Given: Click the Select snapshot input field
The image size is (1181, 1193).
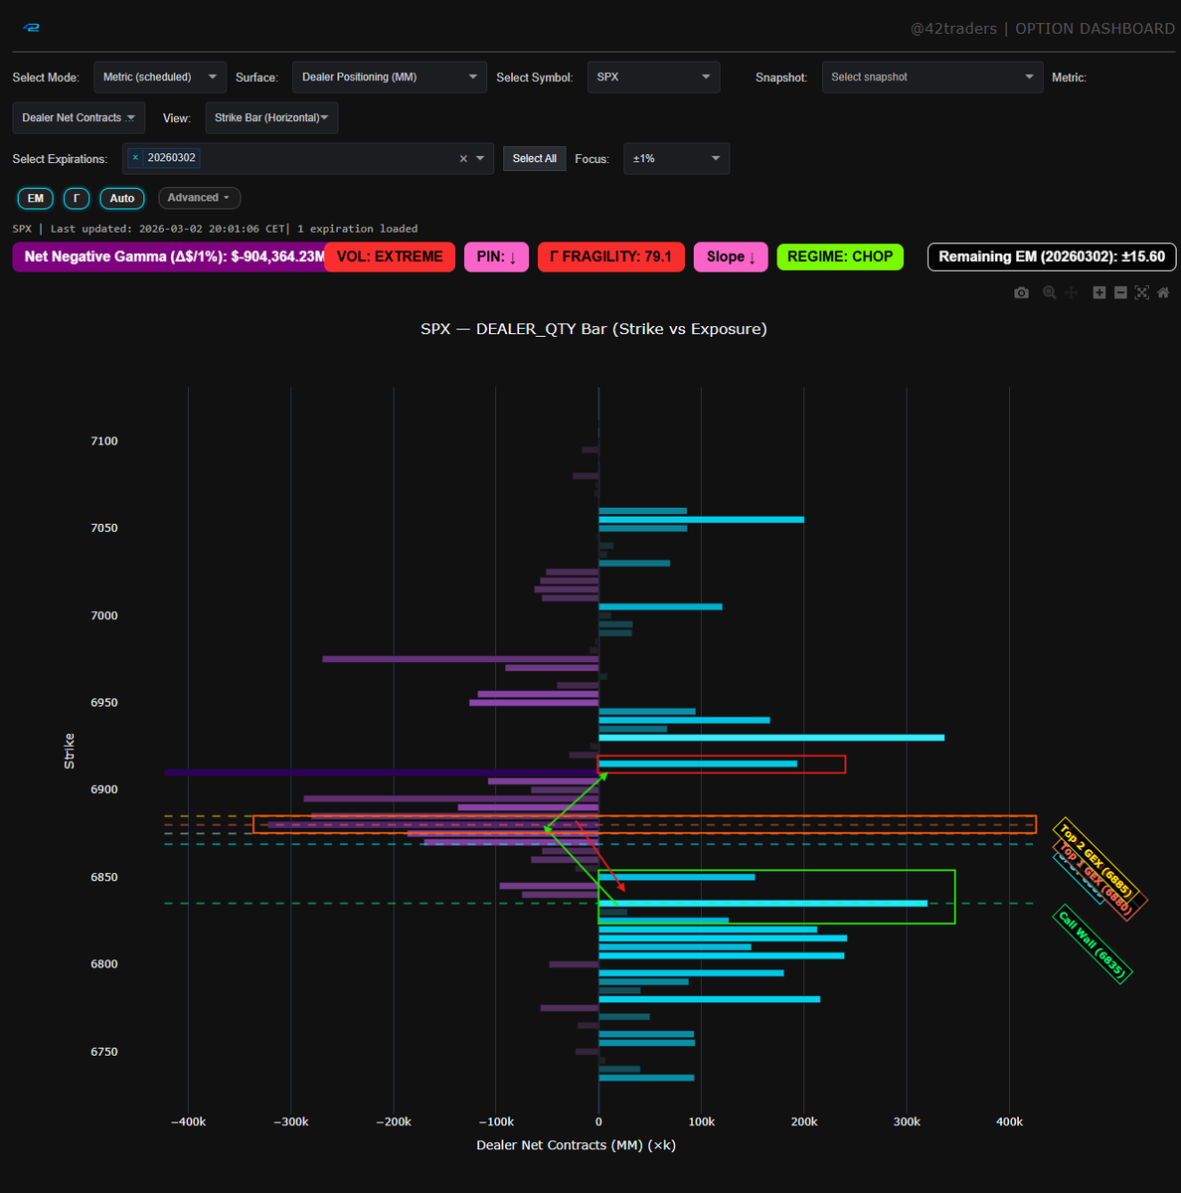Looking at the screenshot, I should click(x=931, y=77).
